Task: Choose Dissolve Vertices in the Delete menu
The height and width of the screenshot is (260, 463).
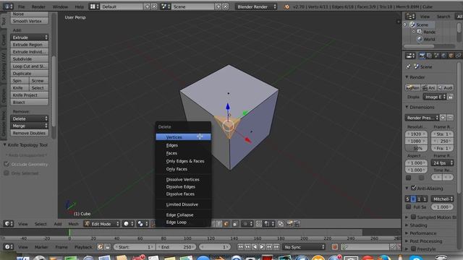Action: click(x=183, y=179)
